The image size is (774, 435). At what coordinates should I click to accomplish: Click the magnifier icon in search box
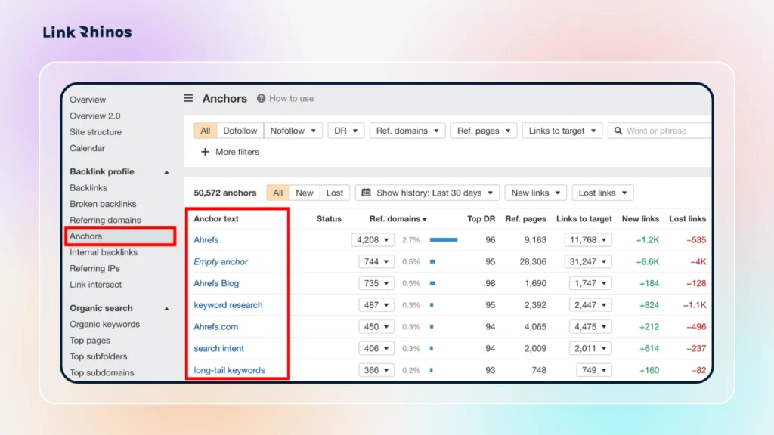click(x=618, y=131)
